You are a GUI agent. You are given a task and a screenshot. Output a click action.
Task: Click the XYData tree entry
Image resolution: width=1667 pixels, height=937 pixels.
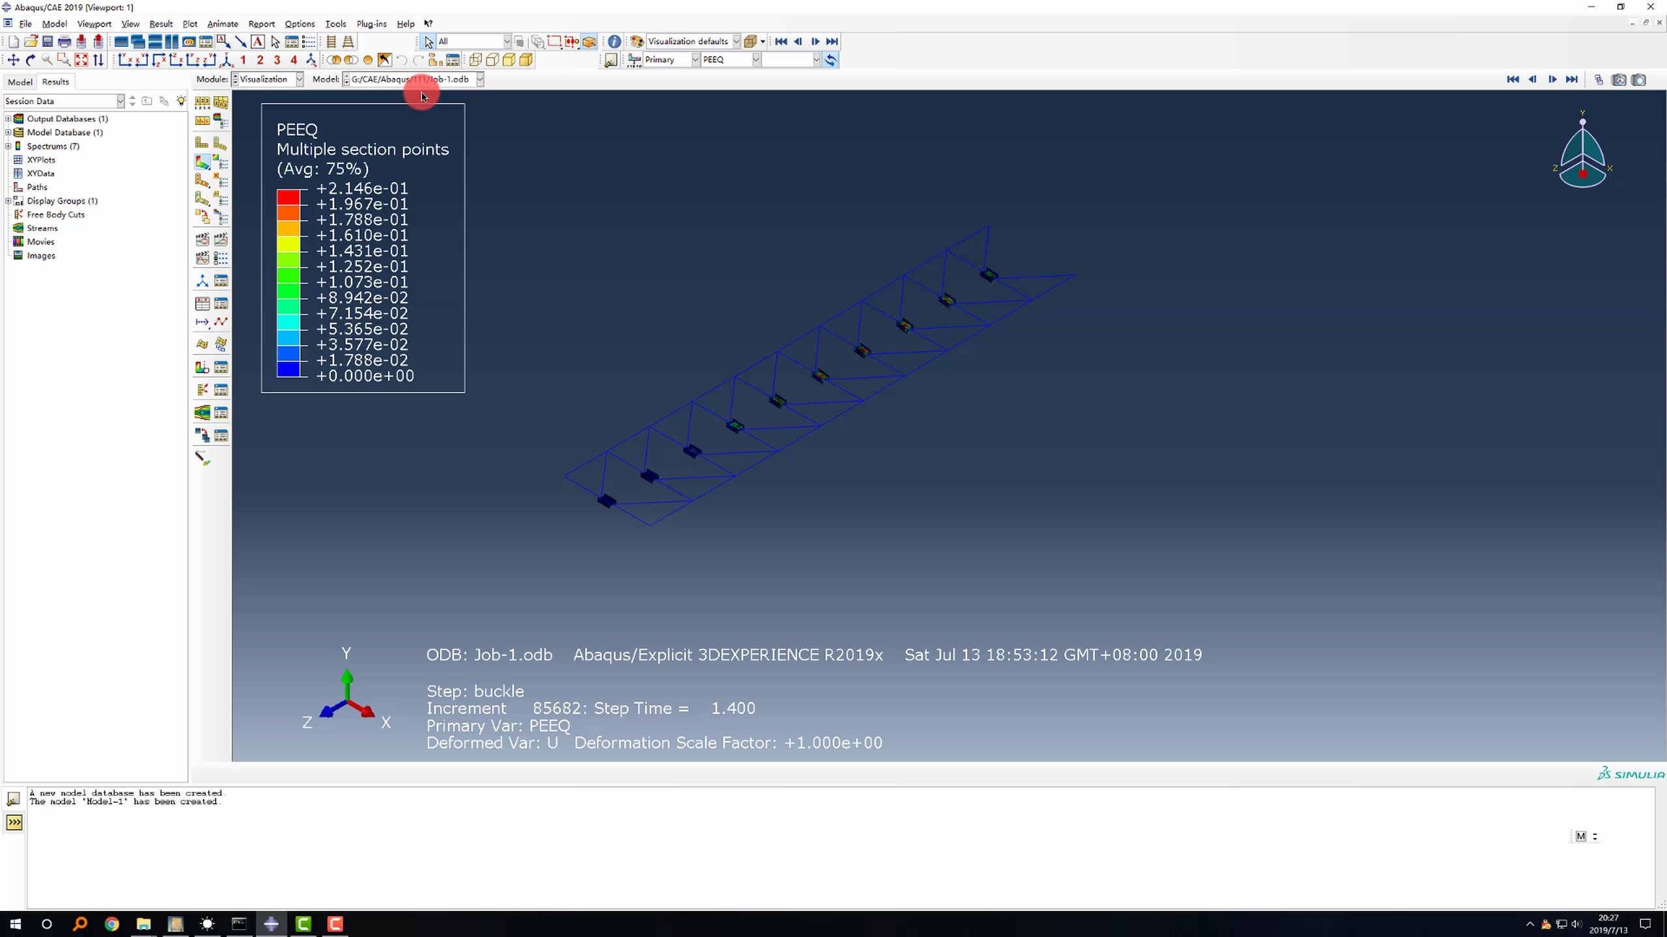pos(40,174)
